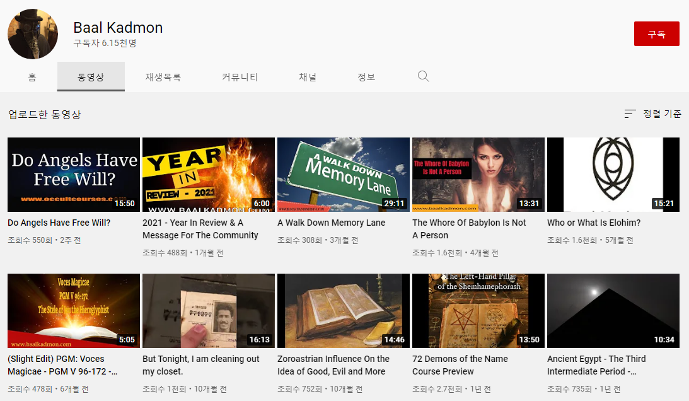Click the title Do Angels Have Free Will?
The image size is (689, 401).
[59, 223]
